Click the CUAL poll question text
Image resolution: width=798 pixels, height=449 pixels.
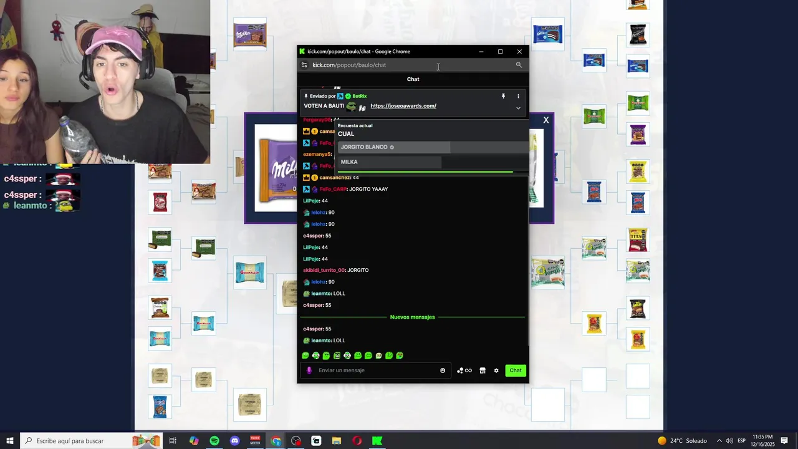point(346,134)
